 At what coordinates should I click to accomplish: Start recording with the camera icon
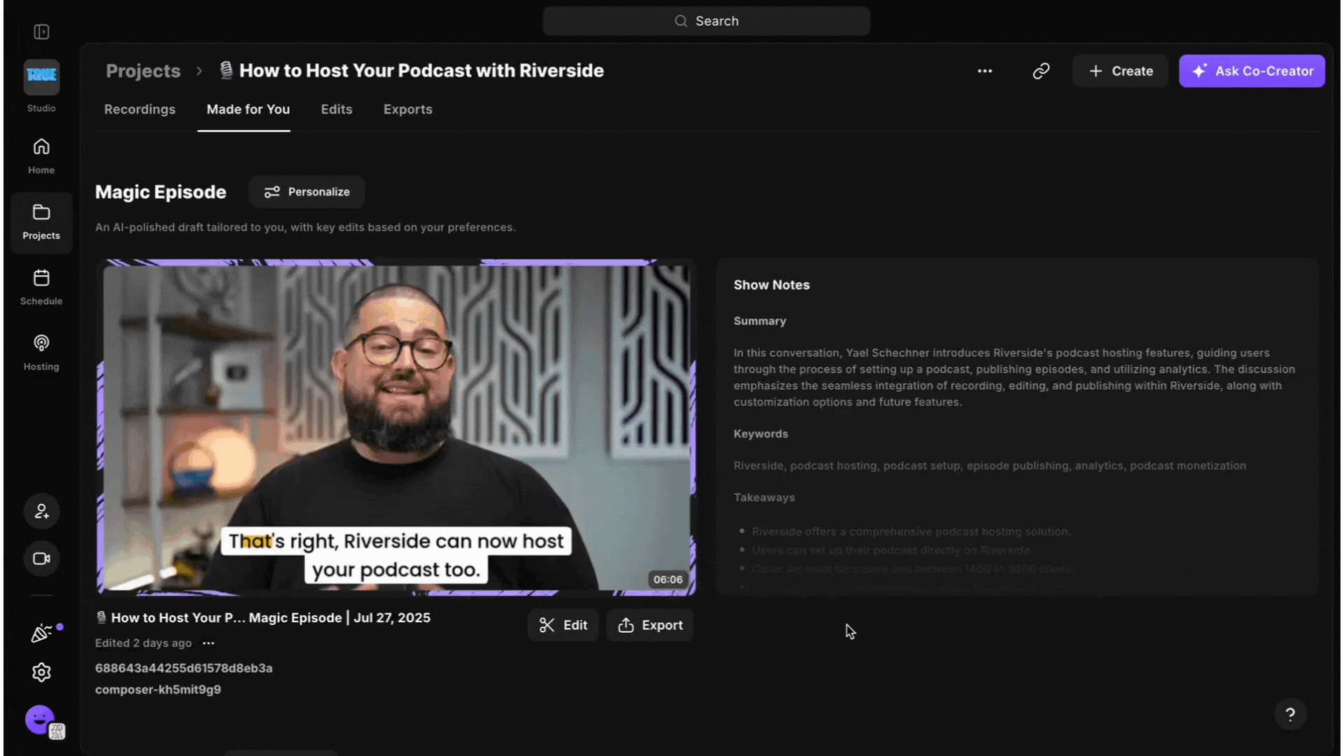[x=41, y=559]
